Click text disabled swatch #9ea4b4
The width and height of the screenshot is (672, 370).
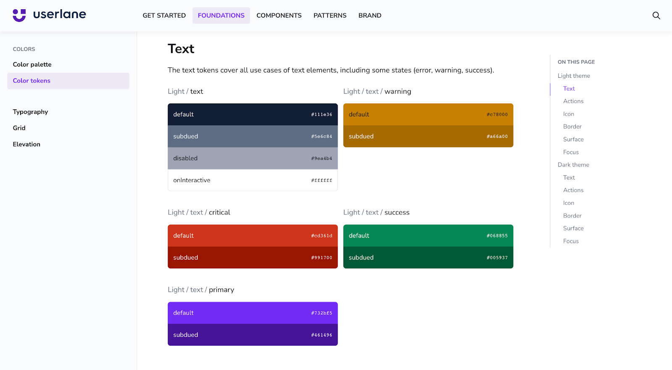[252, 158]
